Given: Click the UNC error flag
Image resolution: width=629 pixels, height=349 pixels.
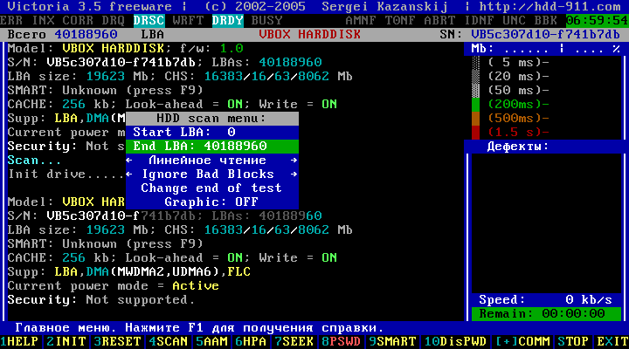Looking at the screenshot, I should point(515,20).
